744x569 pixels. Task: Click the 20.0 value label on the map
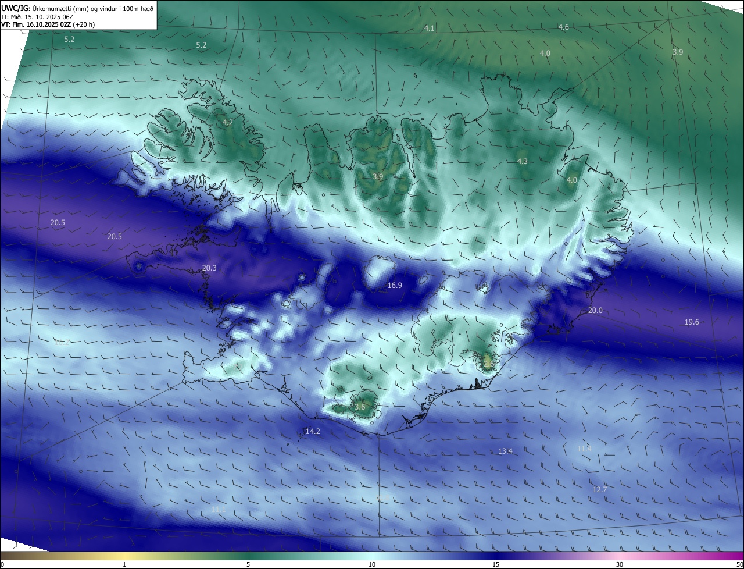pyautogui.click(x=595, y=311)
